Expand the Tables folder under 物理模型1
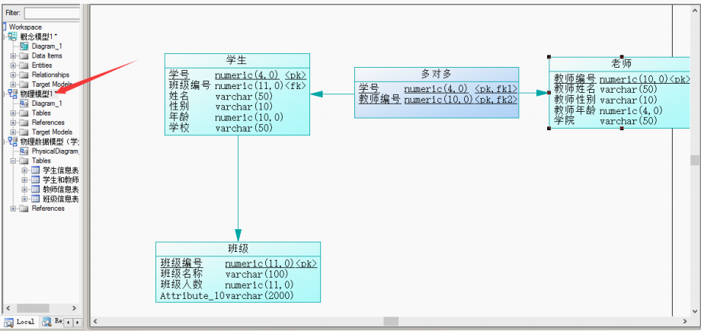The width and height of the screenshot is (701, 331). [13, 113]
